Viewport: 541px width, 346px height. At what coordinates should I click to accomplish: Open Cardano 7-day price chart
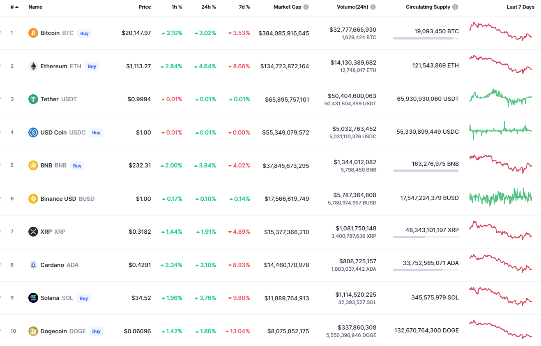coord(501,263)
